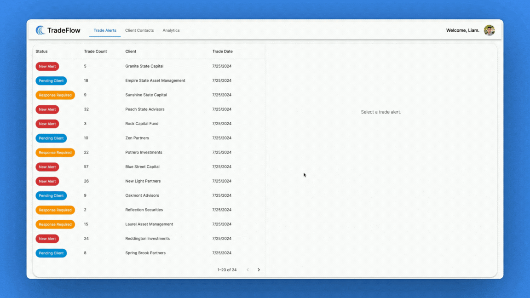530x298 pixels.
Task: Click Response Required badge for Sunshine State Capital
Action: [55, 95]
